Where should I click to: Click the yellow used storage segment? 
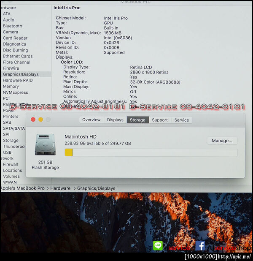pyautogui.click(x=69, y=152)
